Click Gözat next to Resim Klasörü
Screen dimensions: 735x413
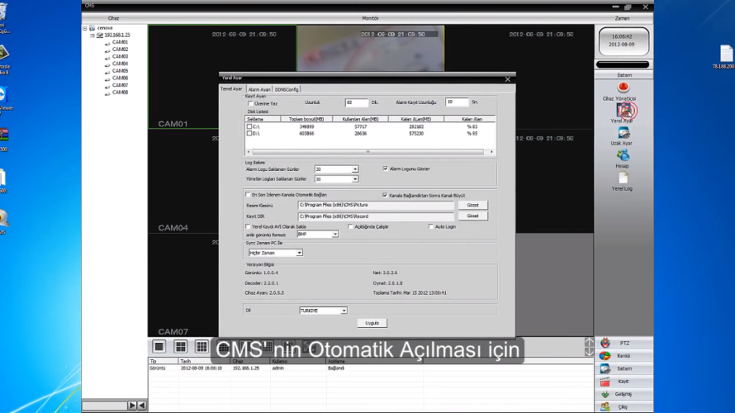[x=472, y=205]
